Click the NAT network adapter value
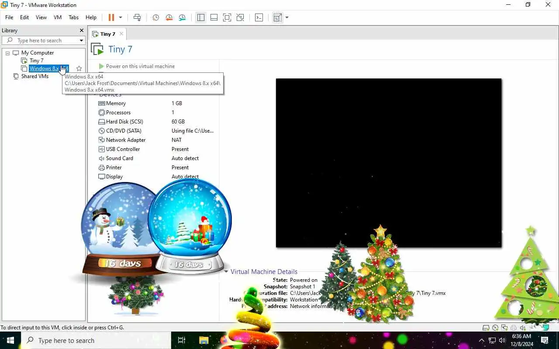The height and width of the screenshot is (349, 559). [x=176, y=140]
